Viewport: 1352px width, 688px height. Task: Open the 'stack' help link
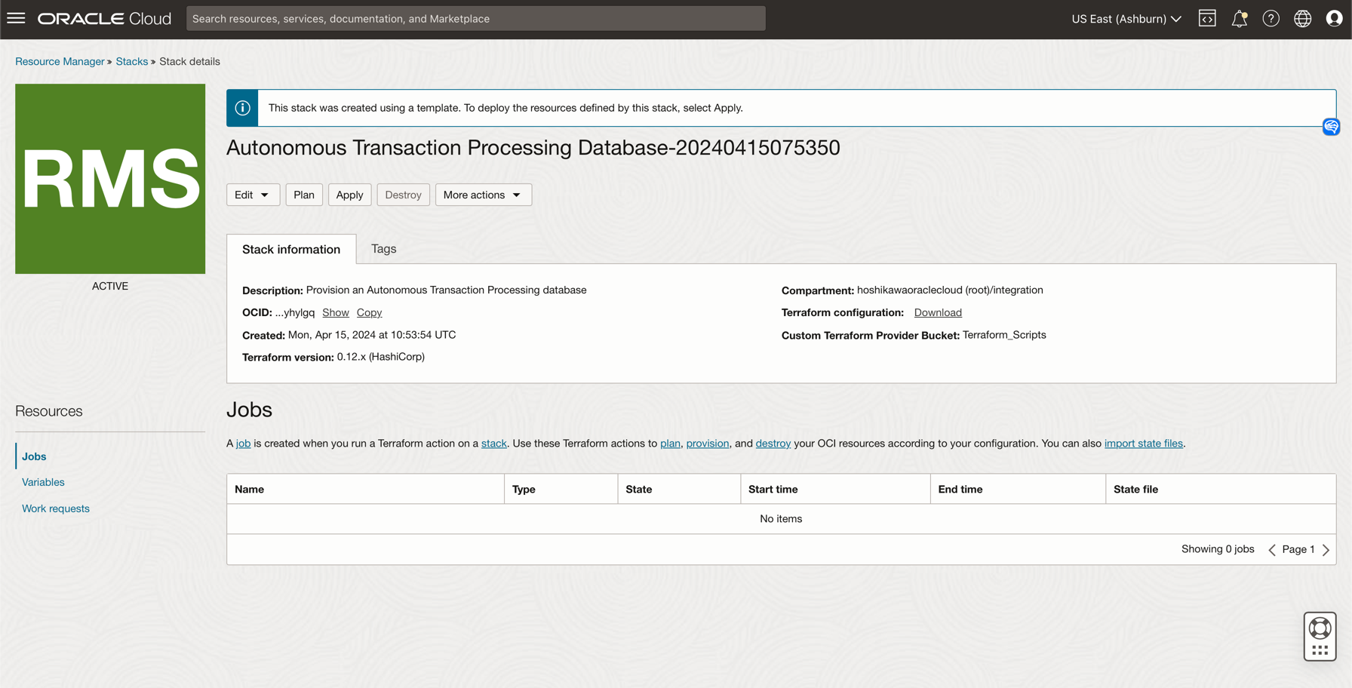click(x=494, y=444)
